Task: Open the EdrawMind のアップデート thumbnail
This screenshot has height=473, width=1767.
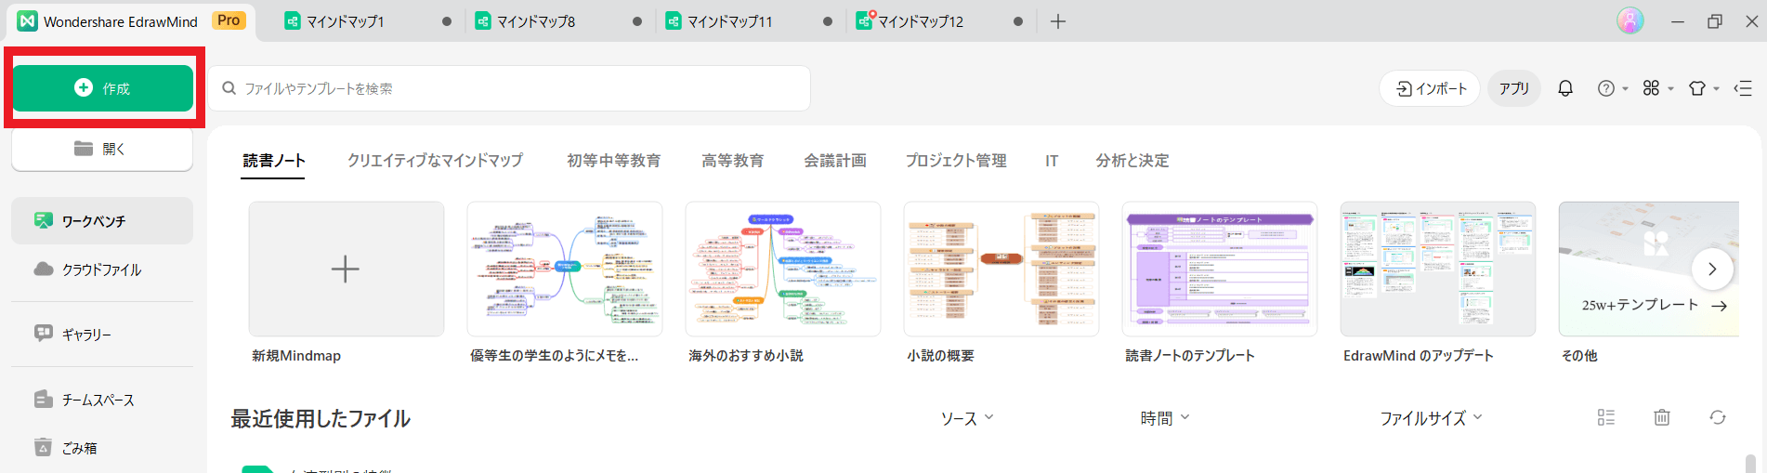Action: (1438, 269)
